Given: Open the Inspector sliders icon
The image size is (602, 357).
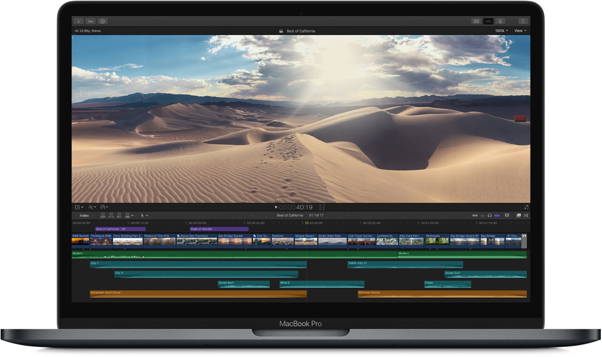Looking at the screenshot, I should [500, 21].
